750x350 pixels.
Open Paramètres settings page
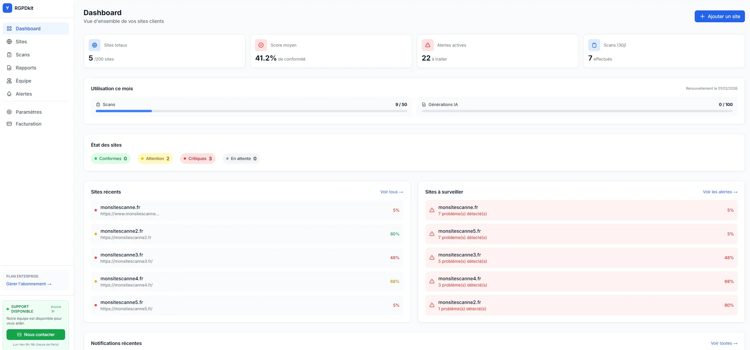36,112
